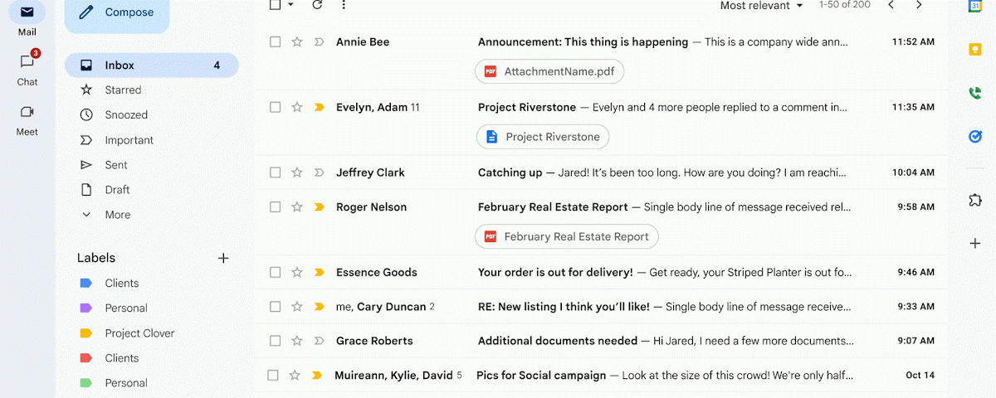Go to next page of emails
This screenshot has width=996, height=398.
click(919, 5)
